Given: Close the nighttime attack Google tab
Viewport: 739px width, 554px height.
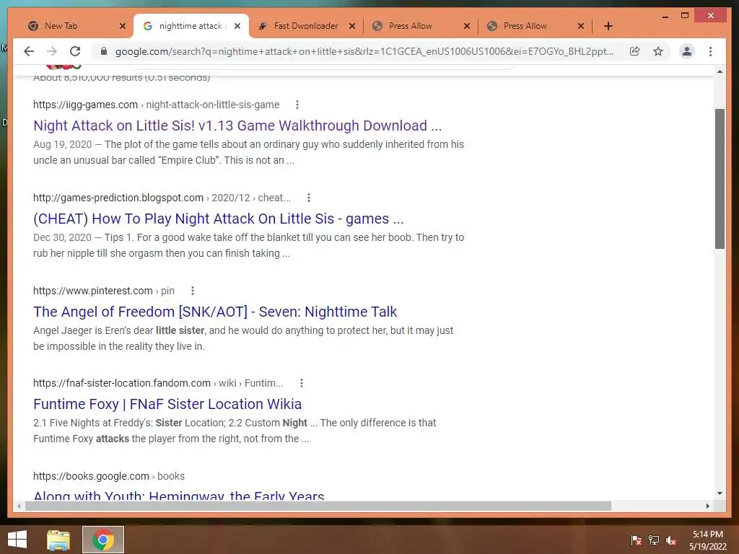Looking at the screenshot, I should coord(237,26).
